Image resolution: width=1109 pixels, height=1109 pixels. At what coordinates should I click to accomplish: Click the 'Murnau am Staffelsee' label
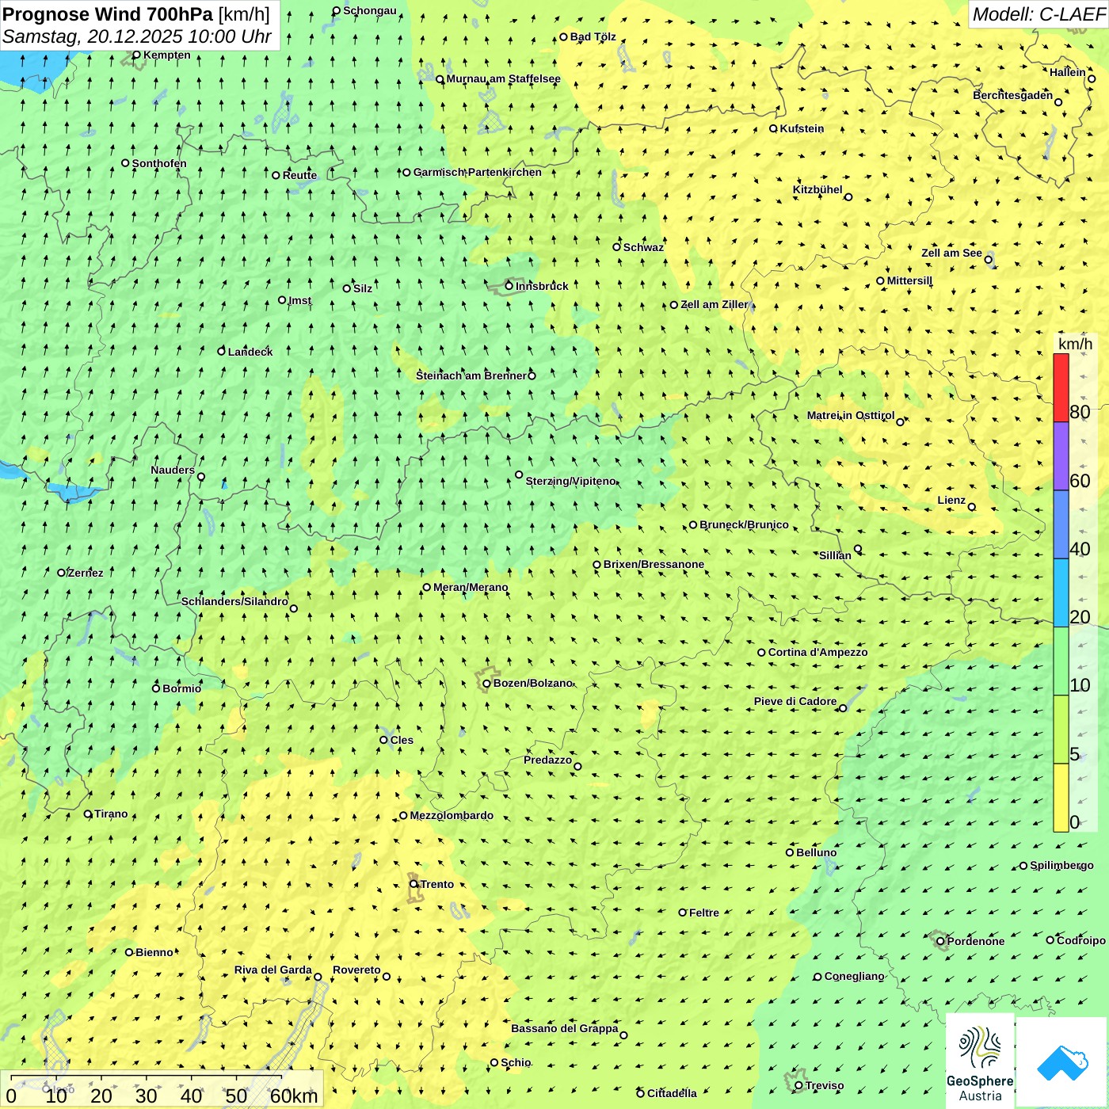[503, 78]
